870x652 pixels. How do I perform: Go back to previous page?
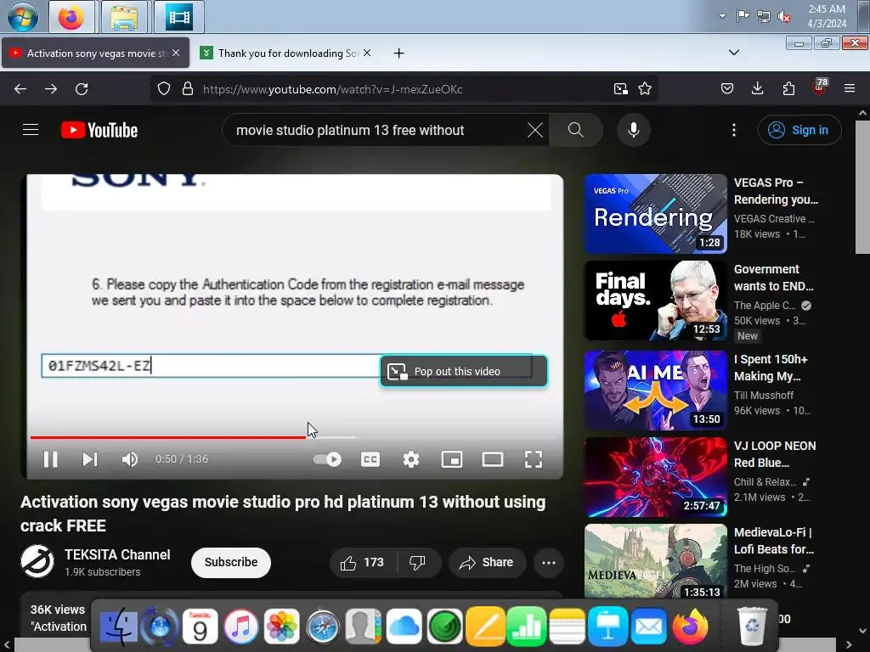(20, 88)
